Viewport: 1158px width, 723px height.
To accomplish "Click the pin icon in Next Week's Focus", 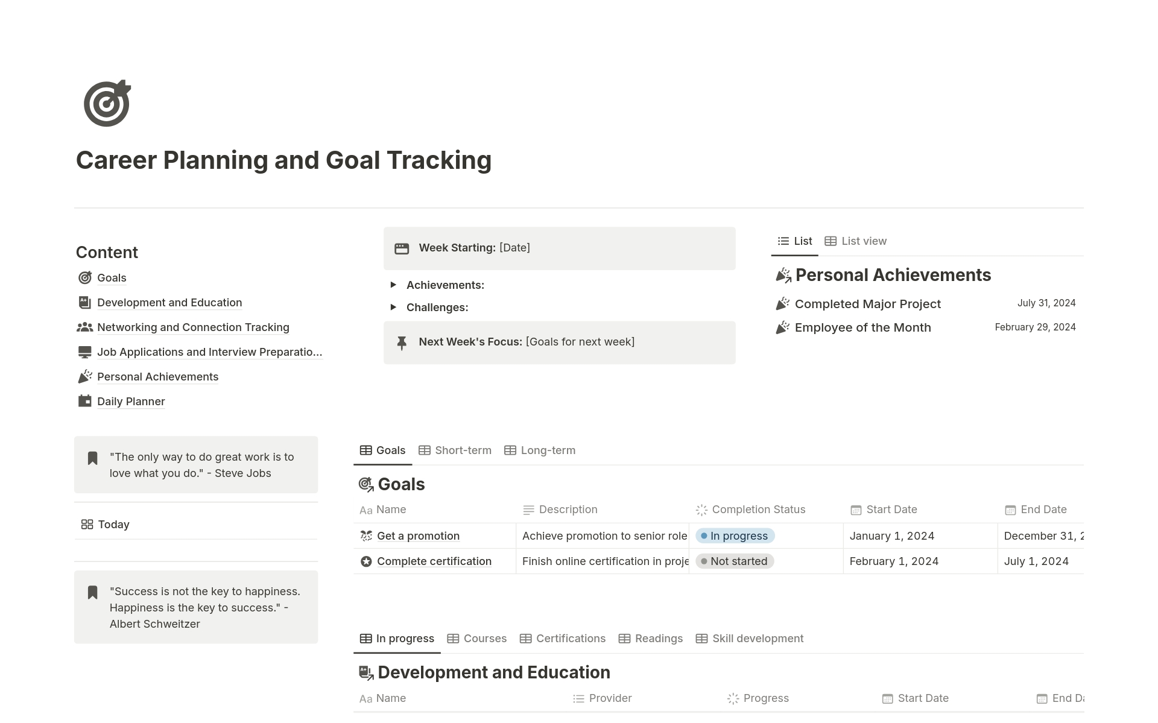I will [402, 343].
